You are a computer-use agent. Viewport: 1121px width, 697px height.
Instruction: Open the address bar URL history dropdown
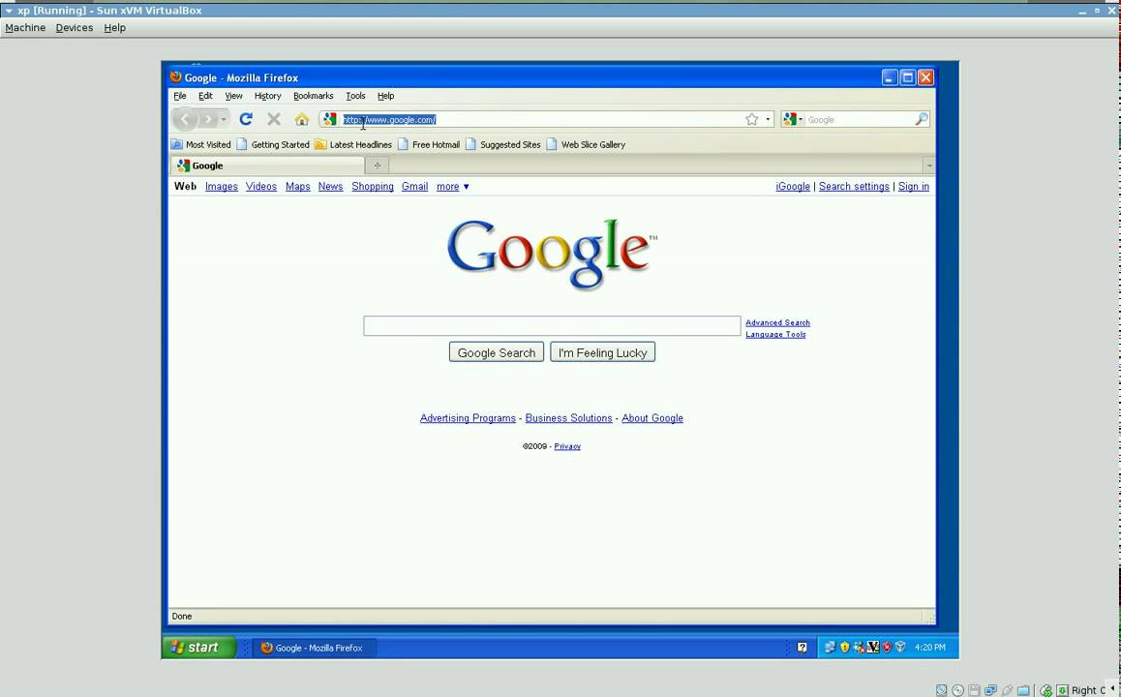coord(768,119)
